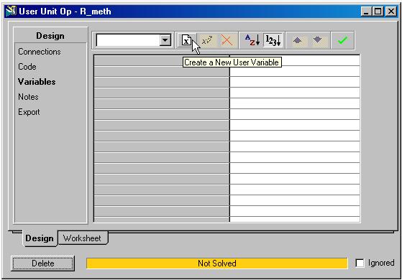This screenshot has height=280, width=402.
Task: Toggle the Ignored checkbox
Action: (x=360, y=263)
